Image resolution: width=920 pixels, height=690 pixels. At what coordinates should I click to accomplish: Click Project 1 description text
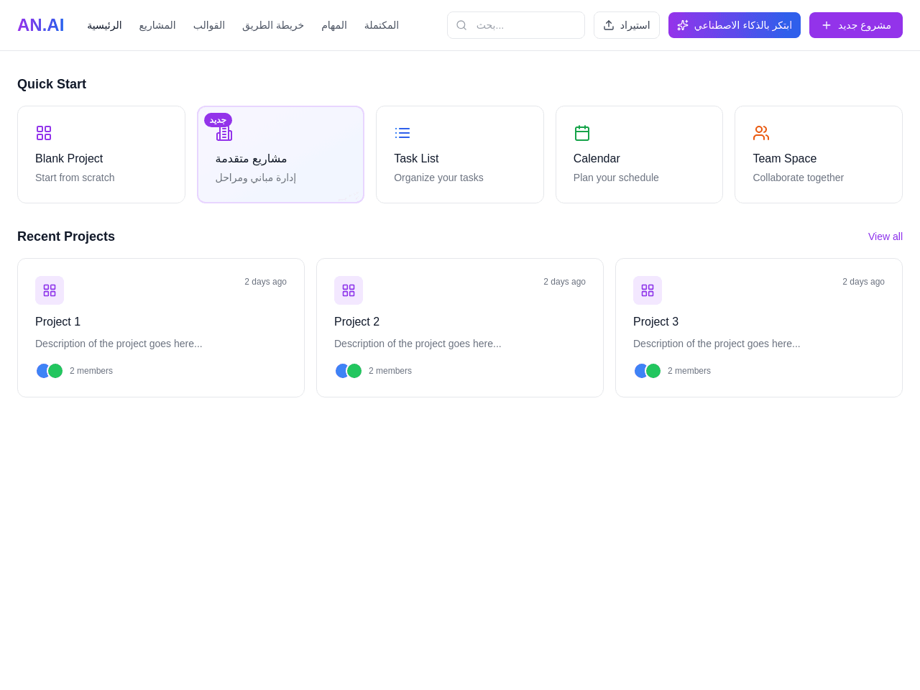point(119,344)
